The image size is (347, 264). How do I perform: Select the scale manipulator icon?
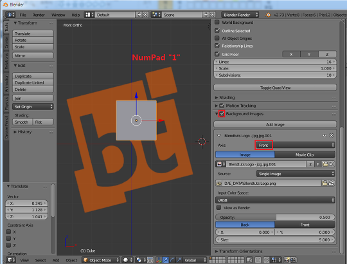click(179, 259)
